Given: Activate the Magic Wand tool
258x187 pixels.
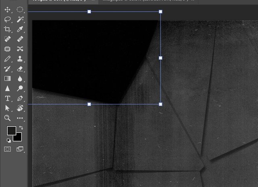Looking at the screenshot, I should click(x=20, y=20).
